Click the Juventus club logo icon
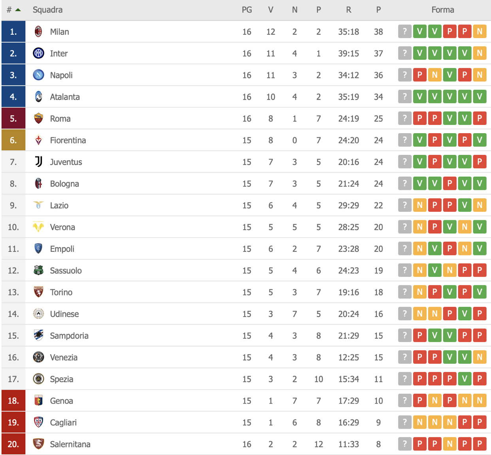 click(x=38, y=162)
